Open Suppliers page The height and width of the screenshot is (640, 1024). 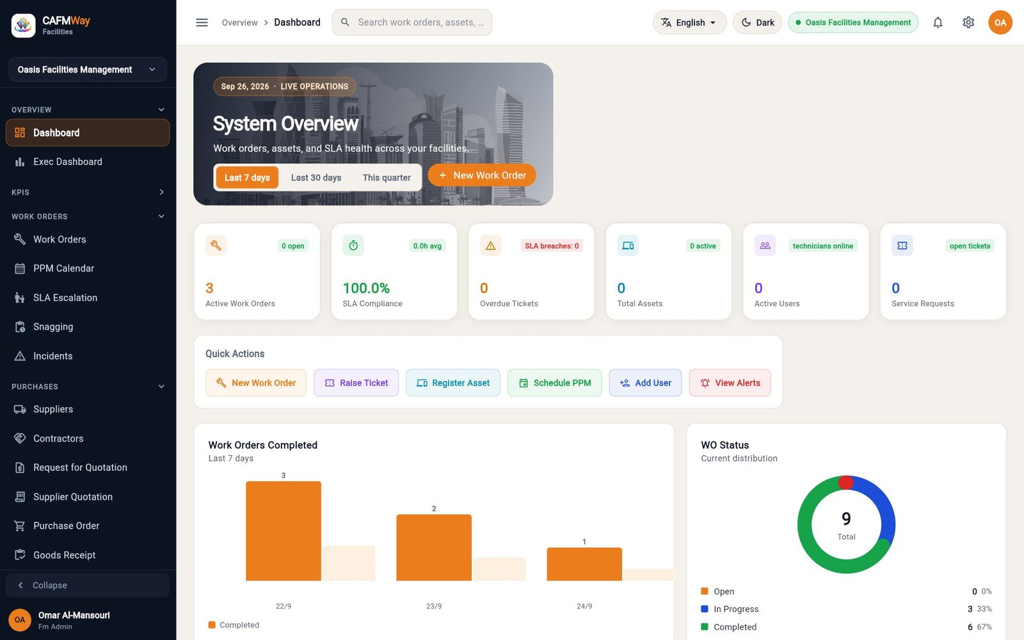88,409
